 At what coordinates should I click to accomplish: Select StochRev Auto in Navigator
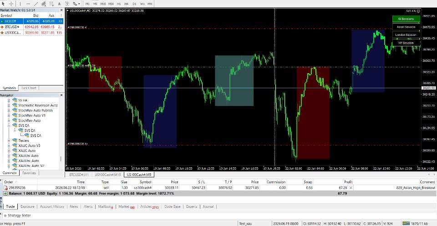29,121
